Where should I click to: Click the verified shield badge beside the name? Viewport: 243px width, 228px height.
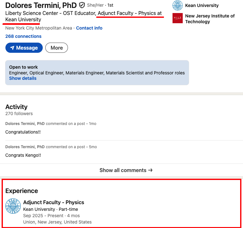[82, 5]
